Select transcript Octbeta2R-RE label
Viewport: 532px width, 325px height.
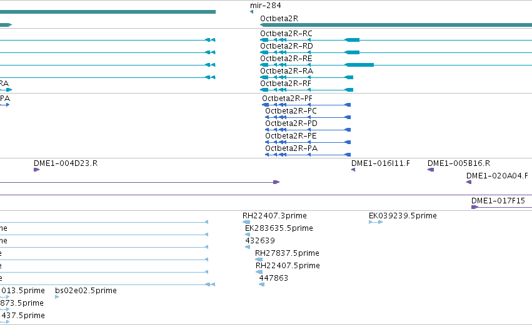tap(286, 59)
